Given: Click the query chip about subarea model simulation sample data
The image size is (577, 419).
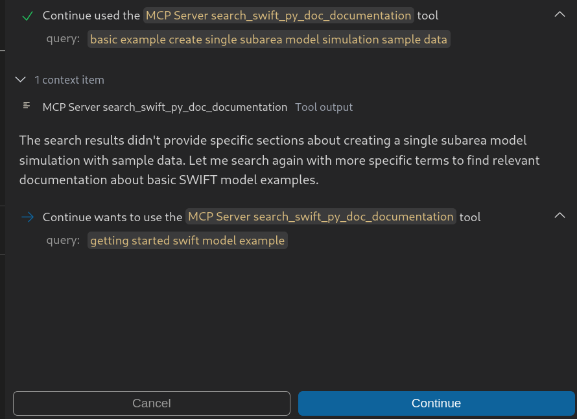Looking at the screenshot, I should 268,39.
